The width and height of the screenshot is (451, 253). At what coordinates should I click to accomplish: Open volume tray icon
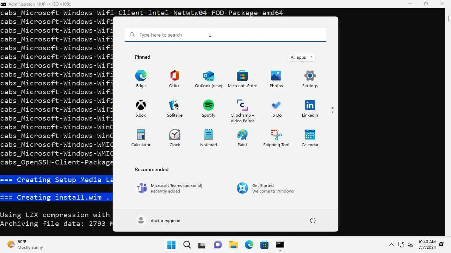pos(410,245)
